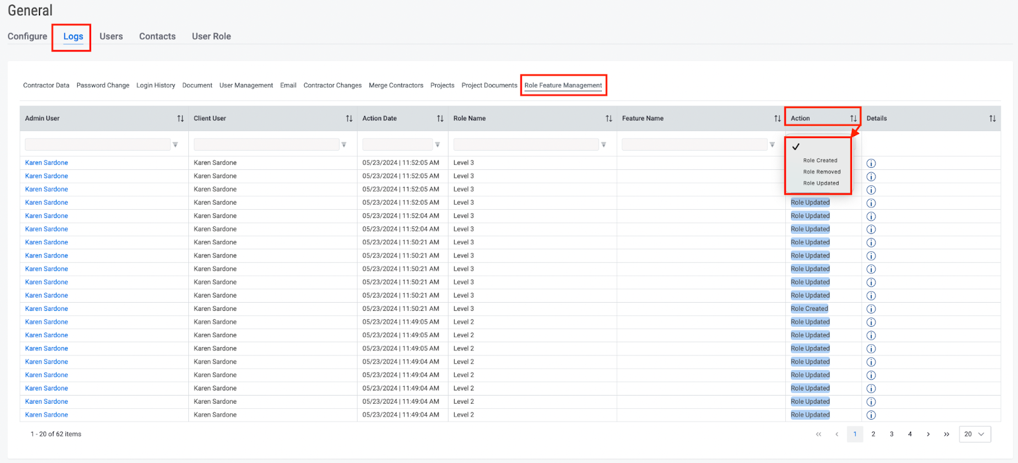Screen dimensions: 1018x463
Task: Jump to last page using double-right arrow
Action: (x=947, y=434)
